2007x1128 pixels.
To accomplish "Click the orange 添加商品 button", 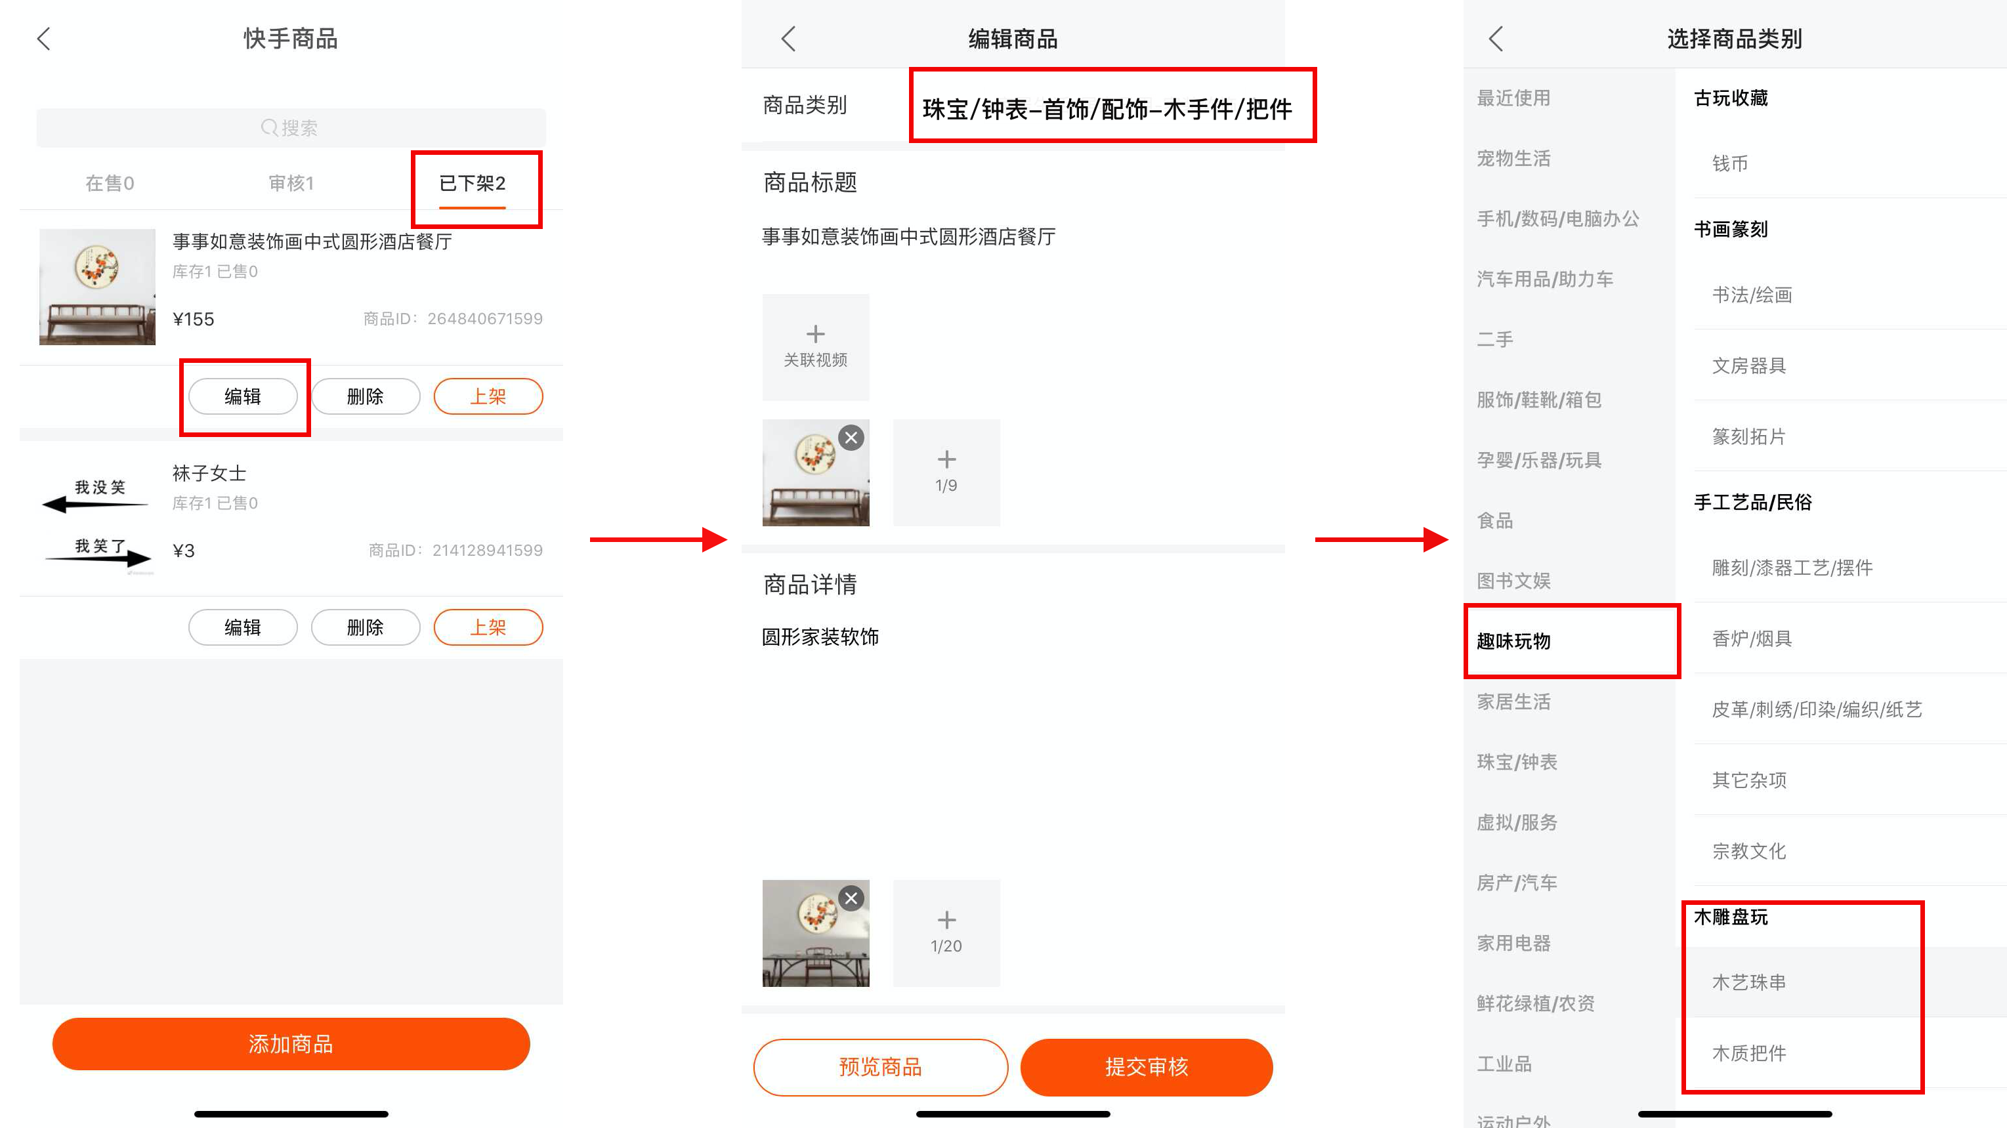I will click(x=291, y=1044).
